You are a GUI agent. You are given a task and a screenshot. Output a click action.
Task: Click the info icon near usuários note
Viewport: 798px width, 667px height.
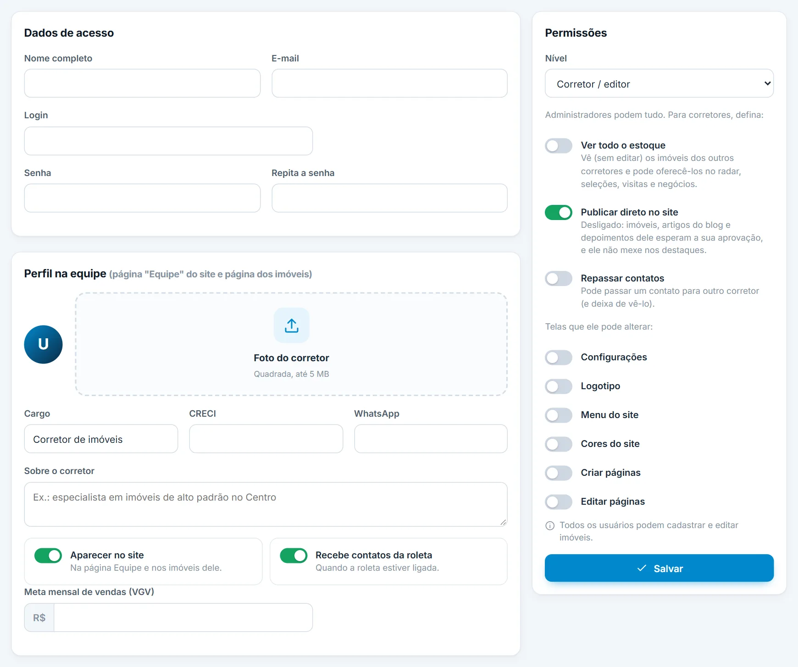tap(550, 526)
